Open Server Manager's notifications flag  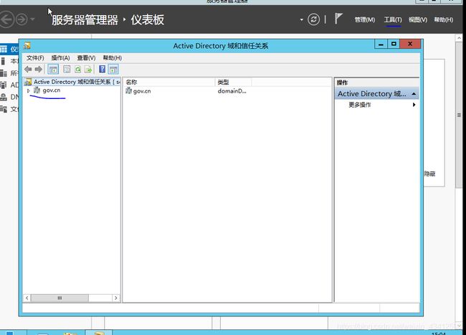338,19
